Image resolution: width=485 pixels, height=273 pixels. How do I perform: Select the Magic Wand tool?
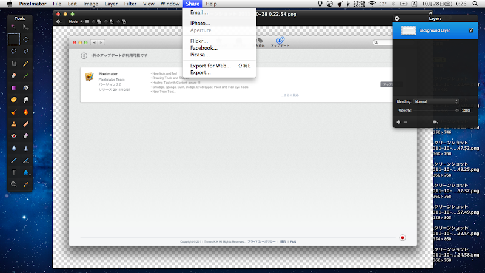point(13,27)
